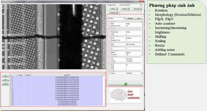Hit the Generate button
This screenshot has width=207, height=111.
click(130, 18)
